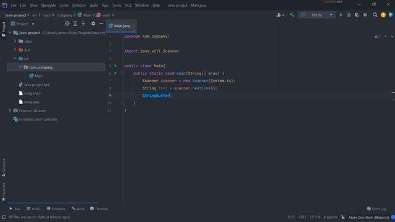395x222 pixels.
Task: Open the Problems tool window
Action: 56,209
